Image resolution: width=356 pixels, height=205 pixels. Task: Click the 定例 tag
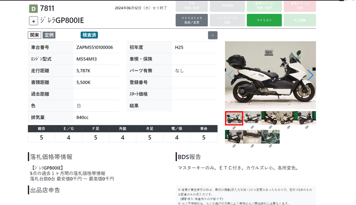(x=49, y=35)
